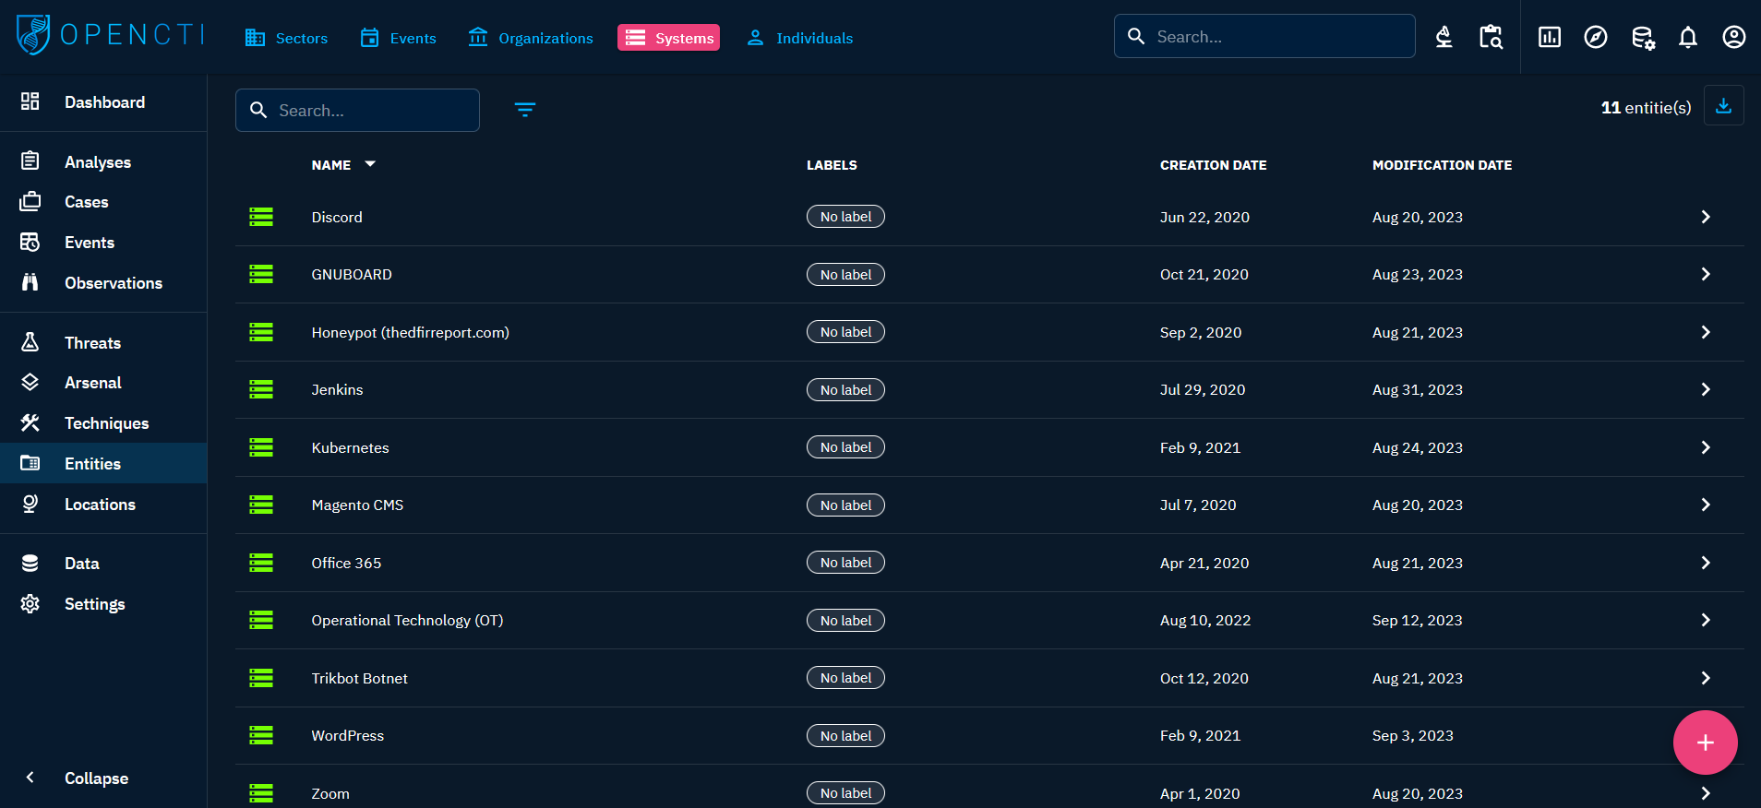Open the Kubernetes row arrow

tap(1705, 447)
